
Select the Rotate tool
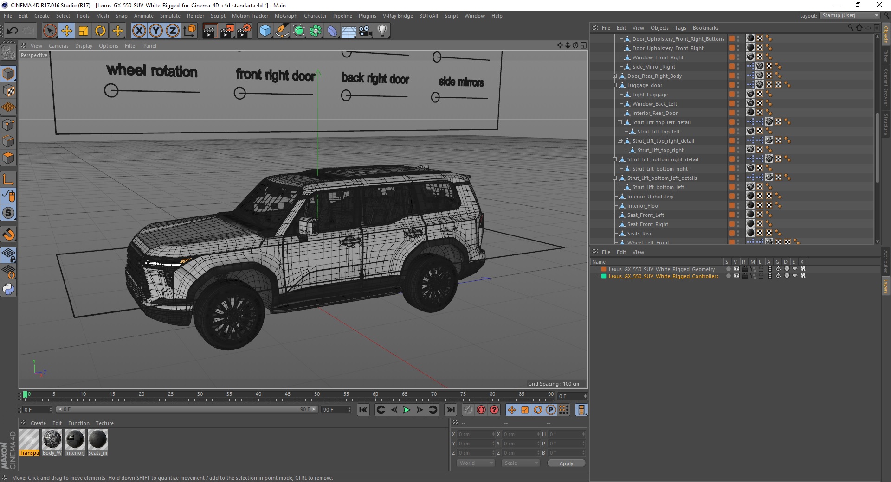pos(100,31)
